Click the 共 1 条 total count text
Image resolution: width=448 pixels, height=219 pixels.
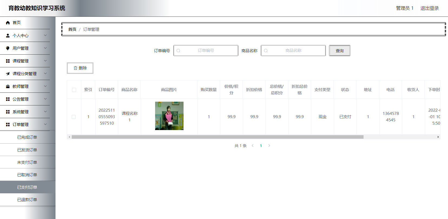[x=241, y=146]
